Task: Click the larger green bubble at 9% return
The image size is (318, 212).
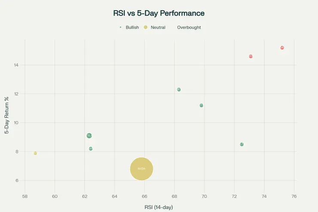Action: tap(89, 135)
